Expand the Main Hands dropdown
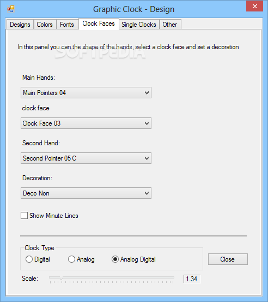The height and width of the screenshot is (302, 268). point(86,93)
